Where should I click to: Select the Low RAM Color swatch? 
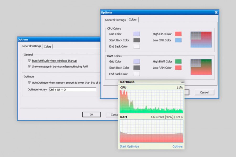(178, 68)
